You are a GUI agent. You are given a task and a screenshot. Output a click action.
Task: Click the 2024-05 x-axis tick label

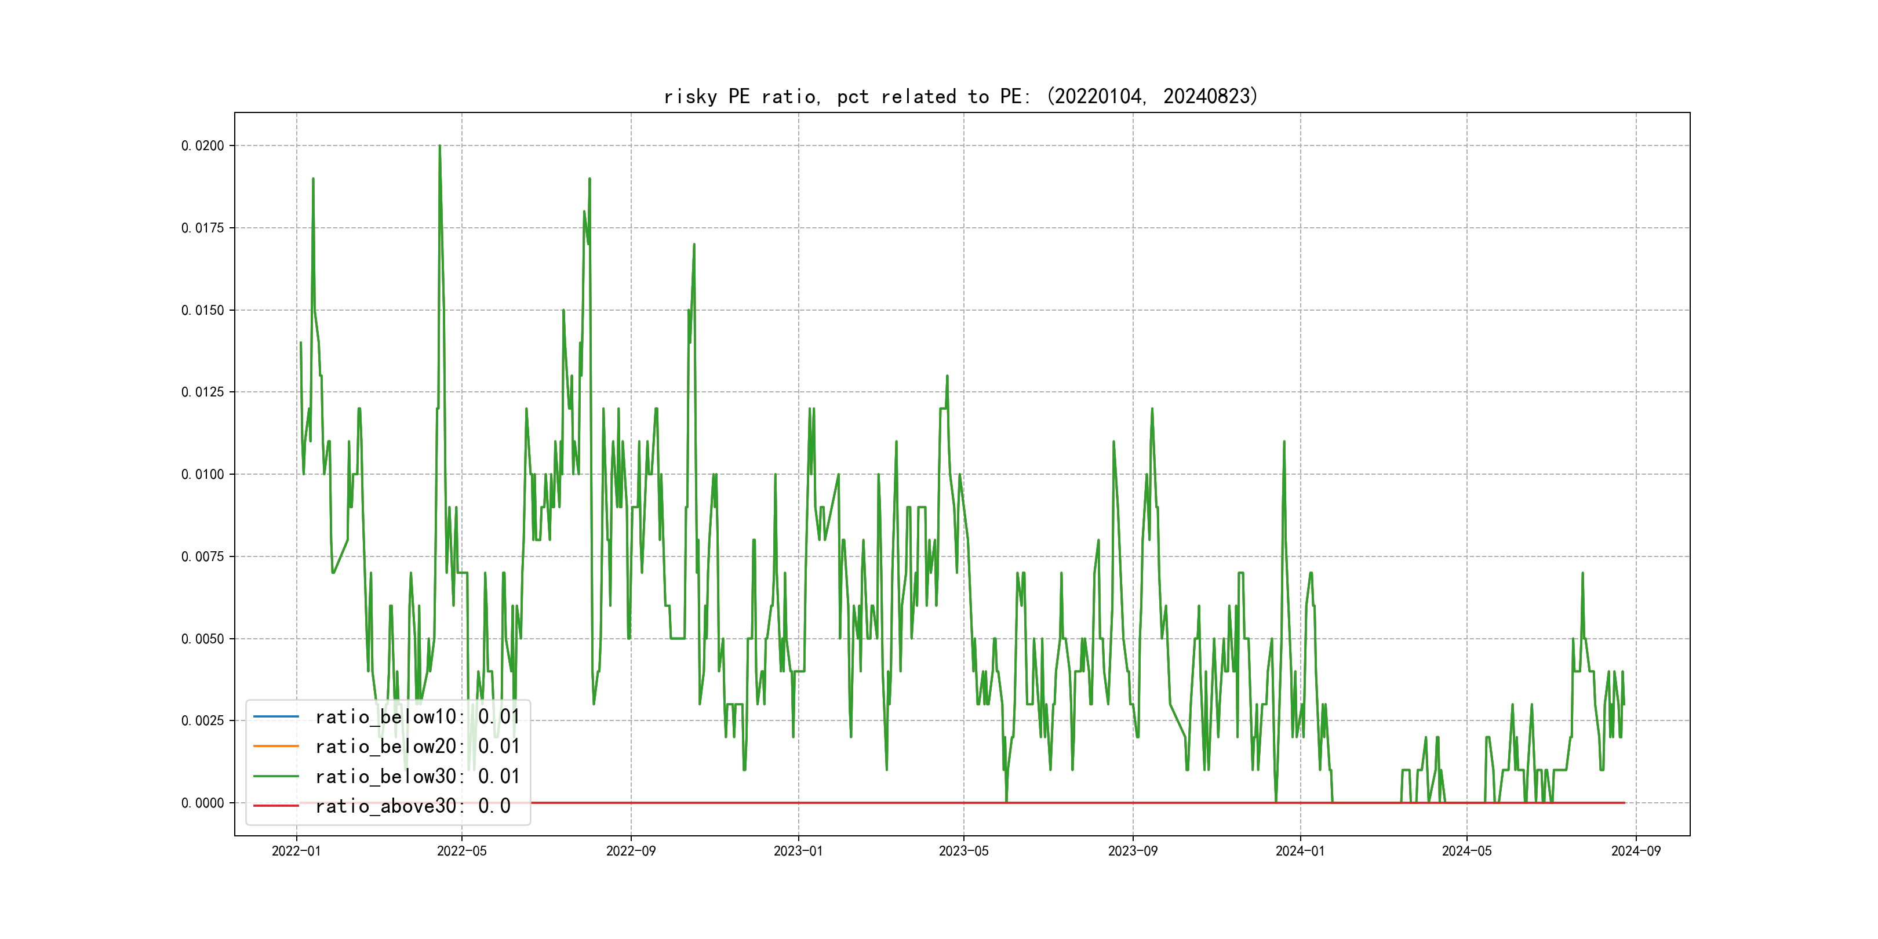[1467, 851]
